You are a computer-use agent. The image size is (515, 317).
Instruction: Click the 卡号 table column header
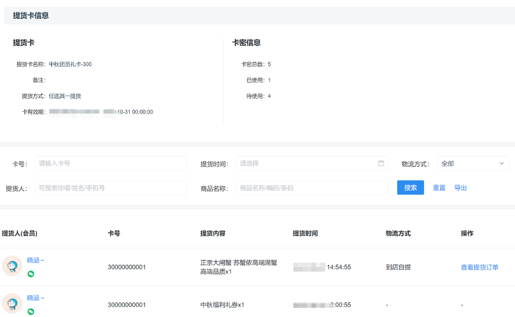click(x=114, y=233)
